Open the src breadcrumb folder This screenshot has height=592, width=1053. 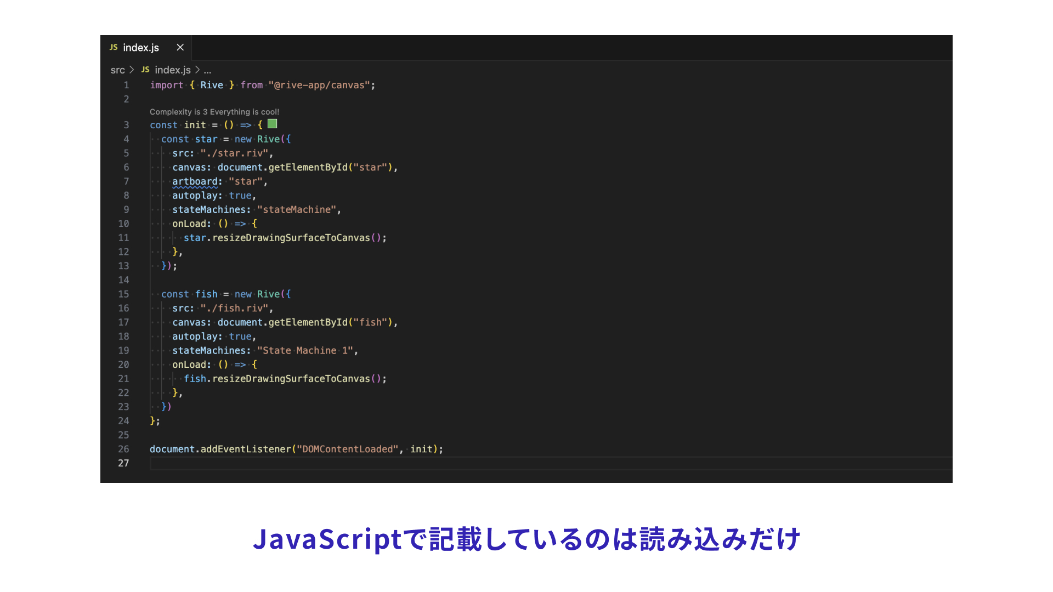click(x=117, y=70)
